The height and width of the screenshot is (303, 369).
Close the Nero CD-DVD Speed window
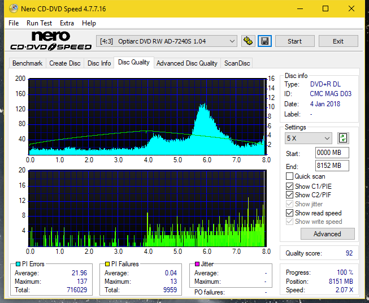click(351, 8)
